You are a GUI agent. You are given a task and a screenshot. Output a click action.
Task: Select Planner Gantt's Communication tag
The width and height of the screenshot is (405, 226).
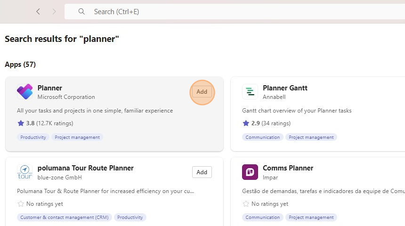click(263, 137)
